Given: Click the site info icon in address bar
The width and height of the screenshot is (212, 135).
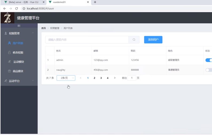Looking at the screenshot, I should (x=24, y=9).
